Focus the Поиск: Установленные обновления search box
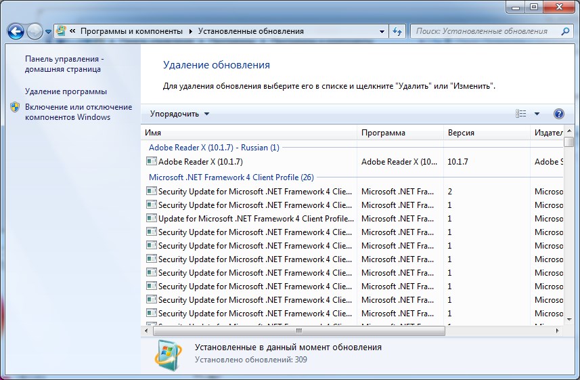This screenshot has width=580, height=380. click(485, 31)
